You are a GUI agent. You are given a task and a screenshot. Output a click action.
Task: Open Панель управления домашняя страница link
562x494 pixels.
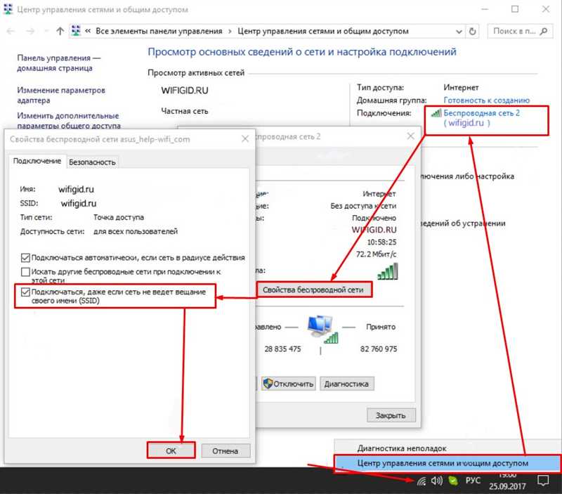point(59,63)
